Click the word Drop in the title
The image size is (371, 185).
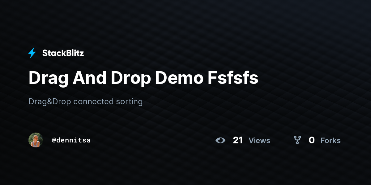[x=130, y=79]
